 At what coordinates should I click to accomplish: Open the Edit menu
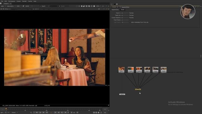[x=6, y=1]
